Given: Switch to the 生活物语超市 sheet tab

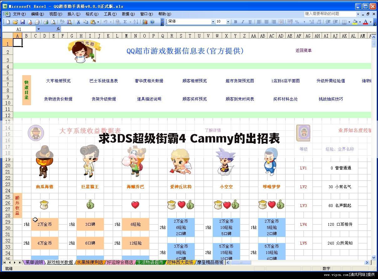Looking at the screenshot, I should pos(150,262).
